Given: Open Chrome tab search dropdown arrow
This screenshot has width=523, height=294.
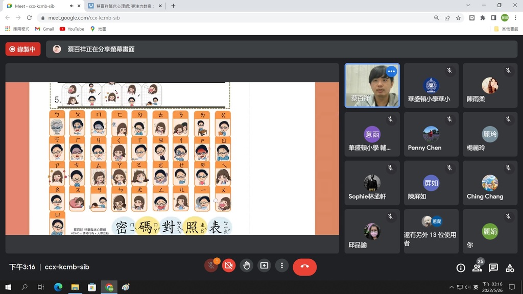Looking at the screenshot, I should tap(468, 5).
